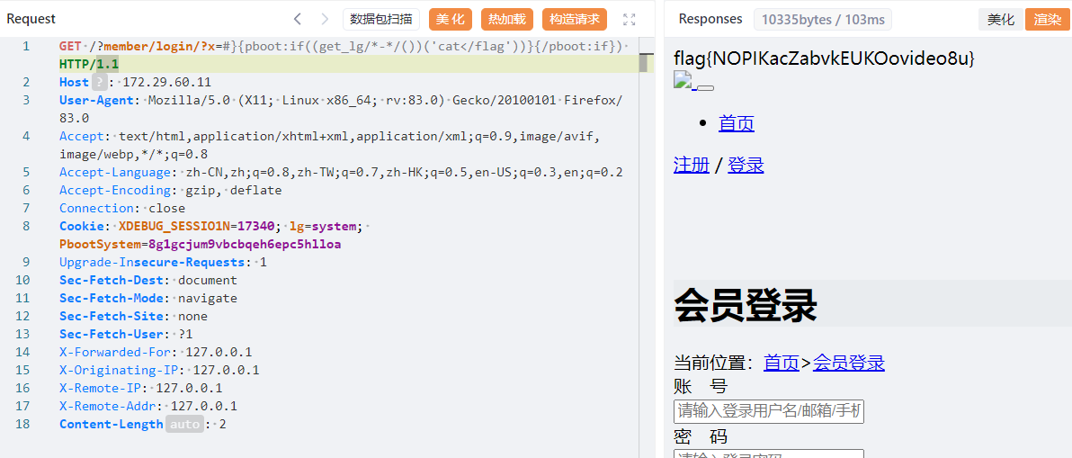Toggle 美化 beautify in the request toolbar
Screen dimensions: 1072x458
pyautogui.click(x=451, y=19)
